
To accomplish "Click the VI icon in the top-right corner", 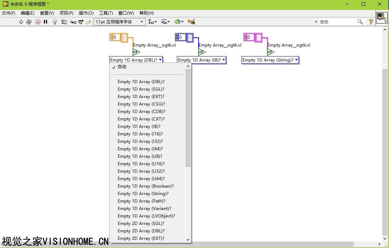I will (382, 17).
